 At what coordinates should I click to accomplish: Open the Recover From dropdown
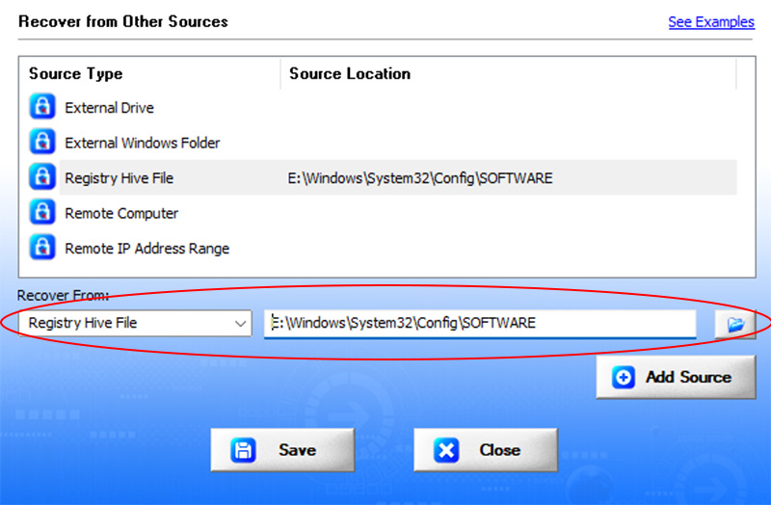point(135,323)
